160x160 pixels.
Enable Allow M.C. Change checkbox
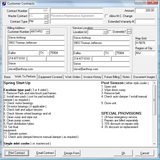tap(106, 16)
